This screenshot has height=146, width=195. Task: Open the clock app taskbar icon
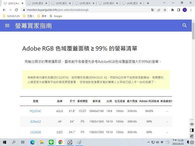pos(70,142)
